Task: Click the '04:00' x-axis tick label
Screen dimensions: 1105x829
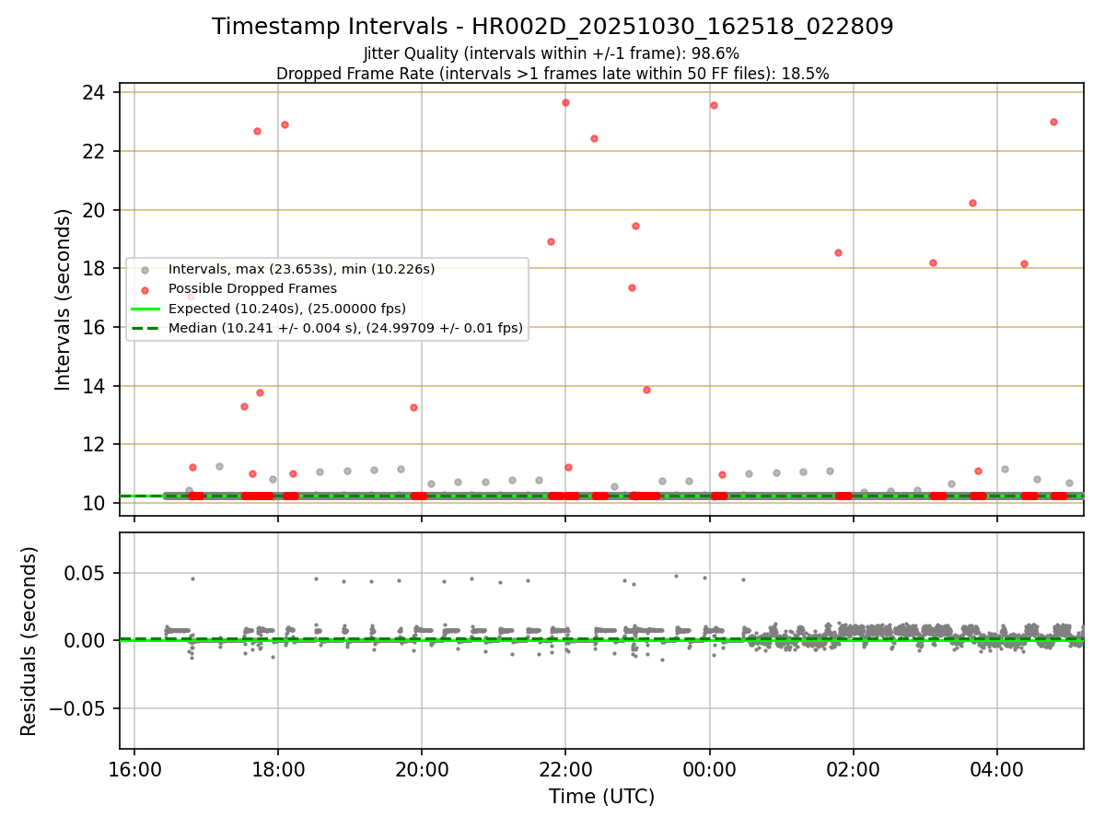Action: coord(997,768)
